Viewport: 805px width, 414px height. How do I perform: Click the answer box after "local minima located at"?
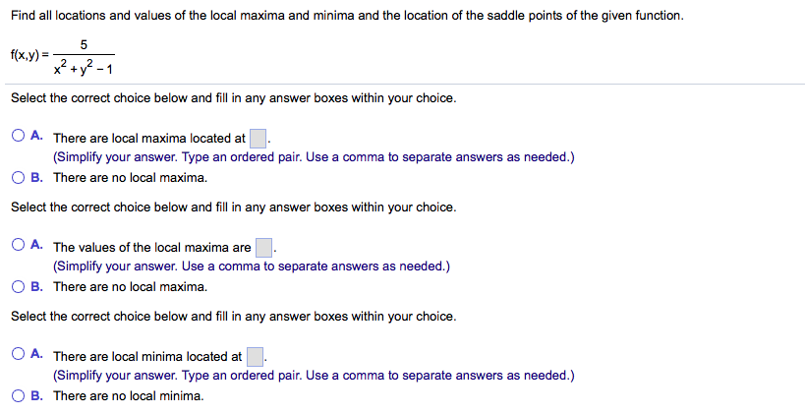(256, 356)
